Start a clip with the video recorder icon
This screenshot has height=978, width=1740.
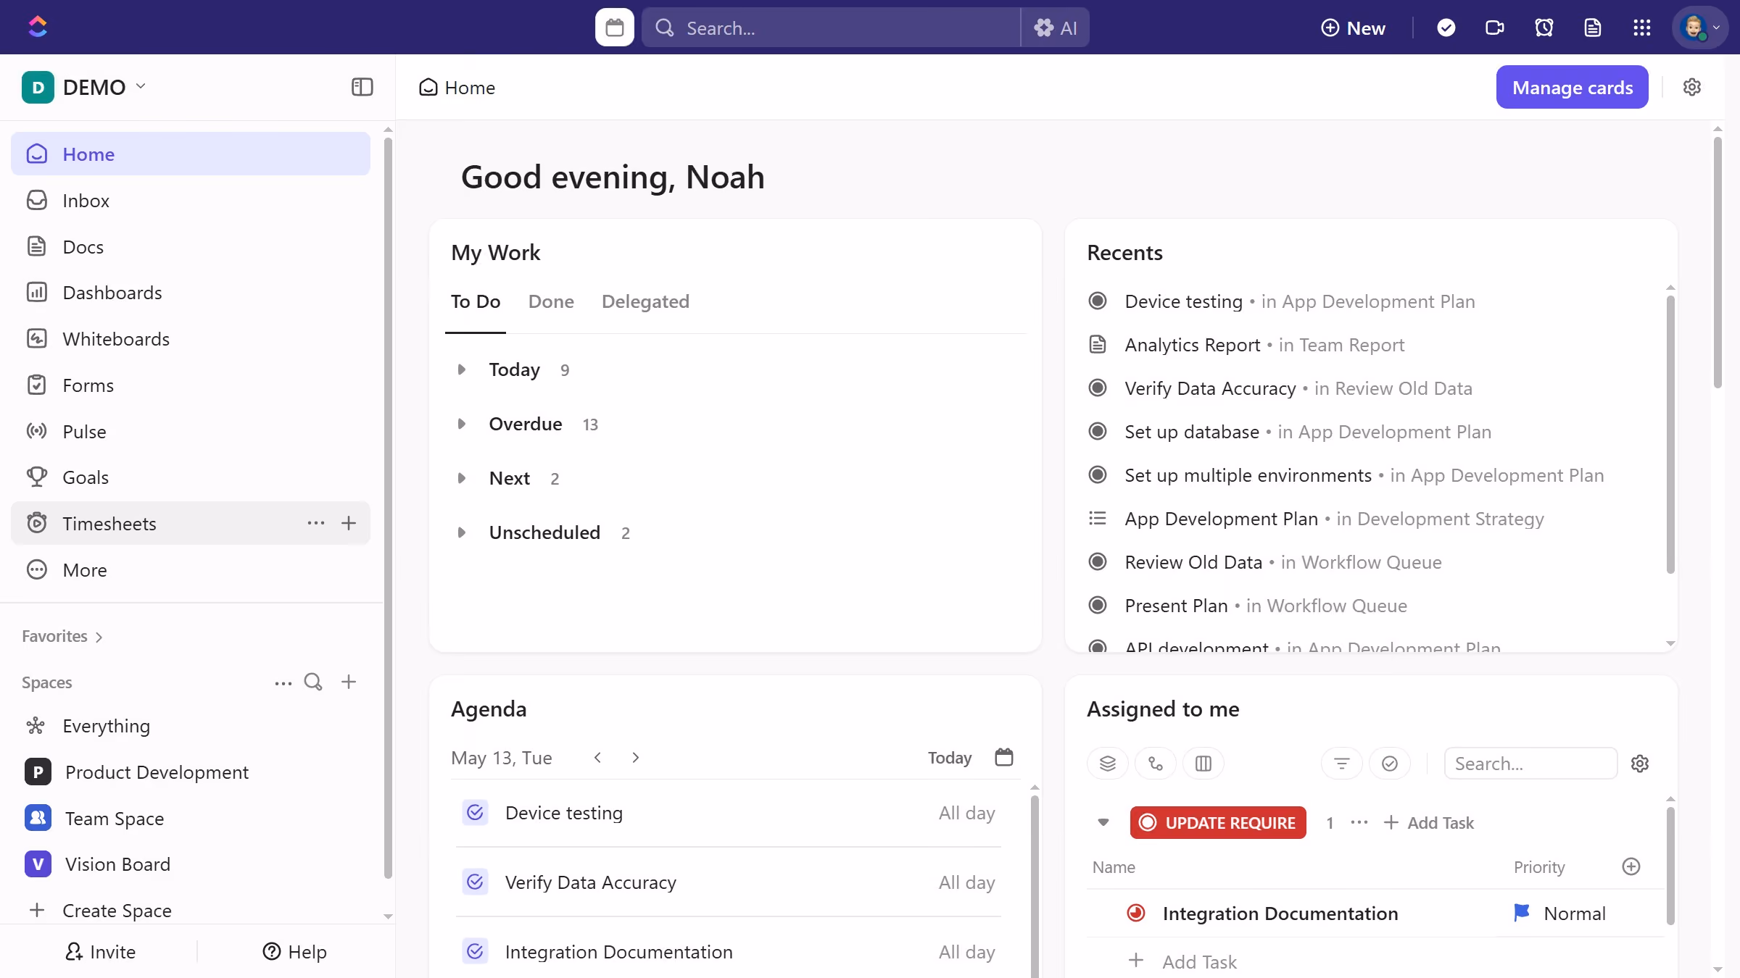click(x=1495, y=28)
